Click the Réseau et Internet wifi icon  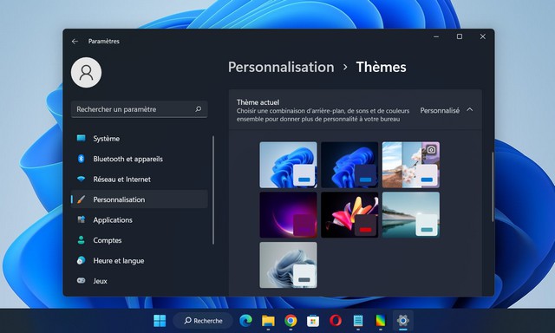[82, 179]
